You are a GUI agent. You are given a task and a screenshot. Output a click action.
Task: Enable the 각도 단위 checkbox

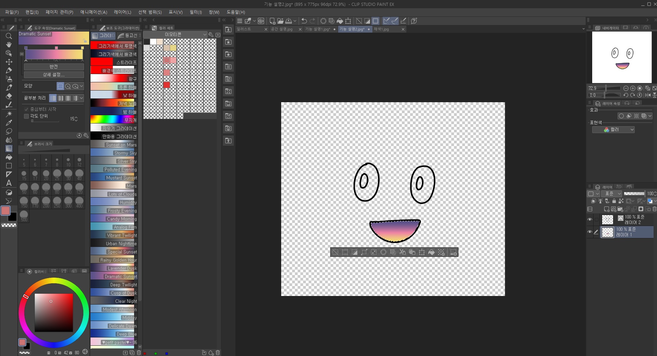click(26, 116)
